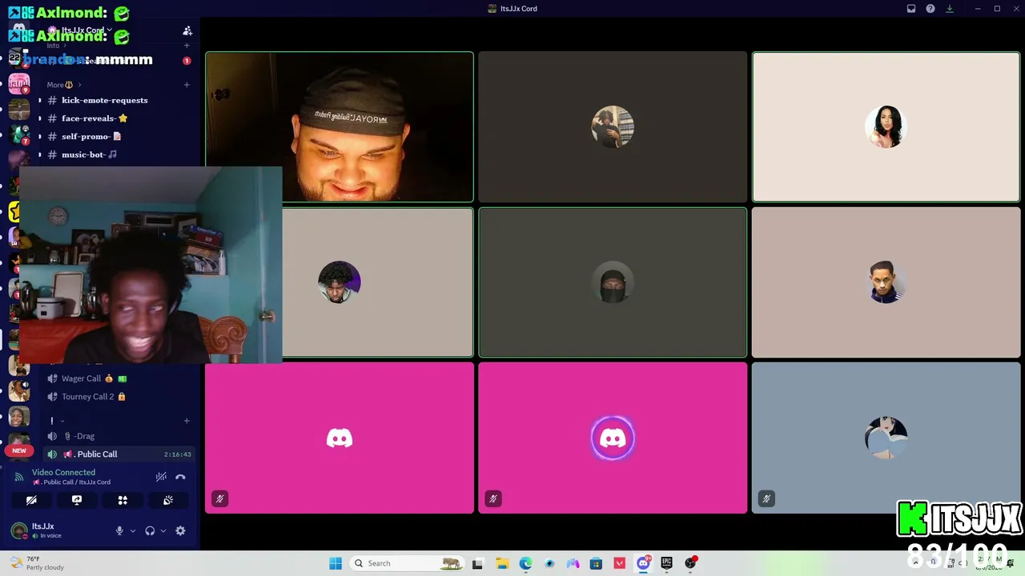The image size is (1025, 576).
Task: Open the pink server icon
Action: click(x=19, y=84)
